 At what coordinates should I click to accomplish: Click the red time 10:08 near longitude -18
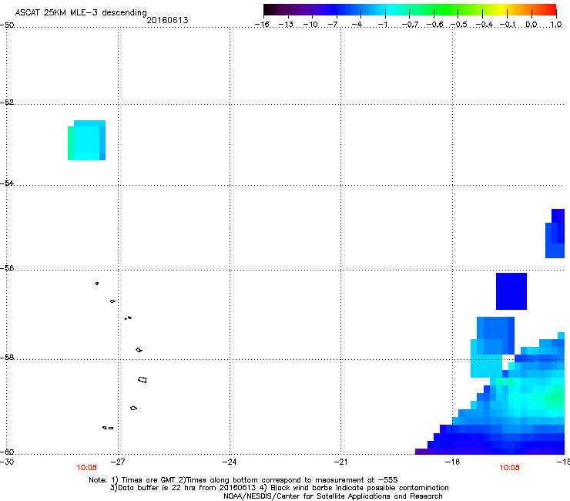pyautogui.click(x=509, y=468)
